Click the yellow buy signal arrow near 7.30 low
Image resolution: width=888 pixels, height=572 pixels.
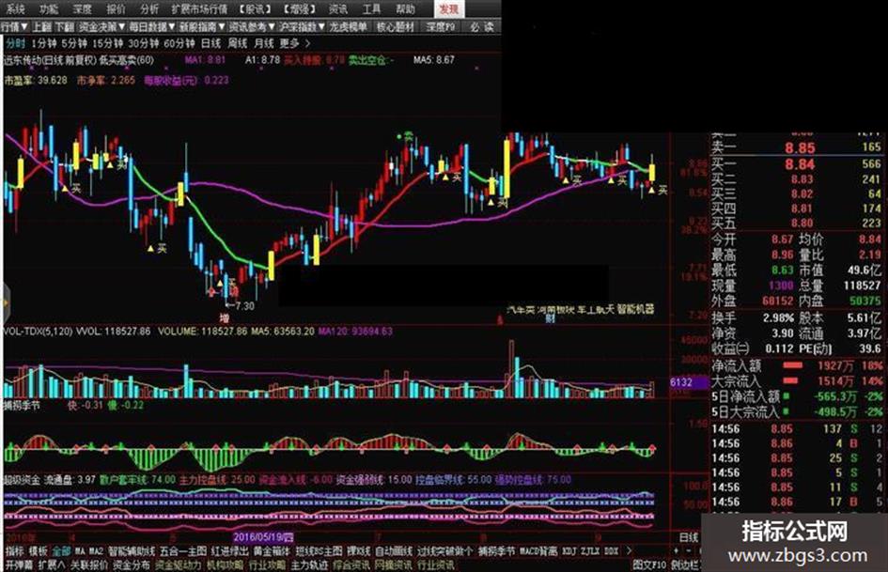coord(222,281)
